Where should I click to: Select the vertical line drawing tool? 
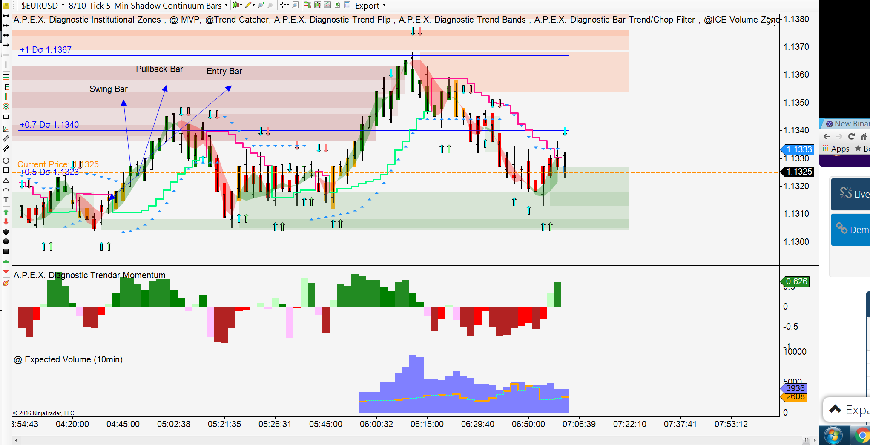click(x=6, y=65)
